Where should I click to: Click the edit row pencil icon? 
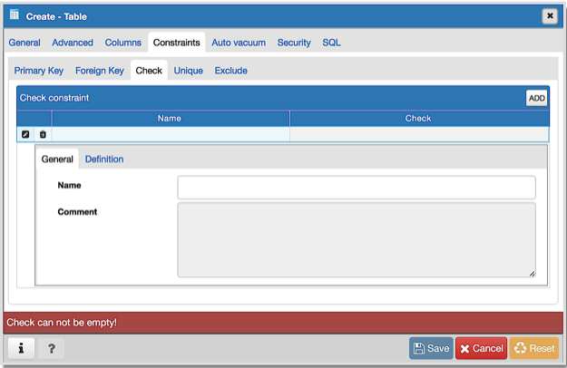pyautogui.click(x=25, y=134)
